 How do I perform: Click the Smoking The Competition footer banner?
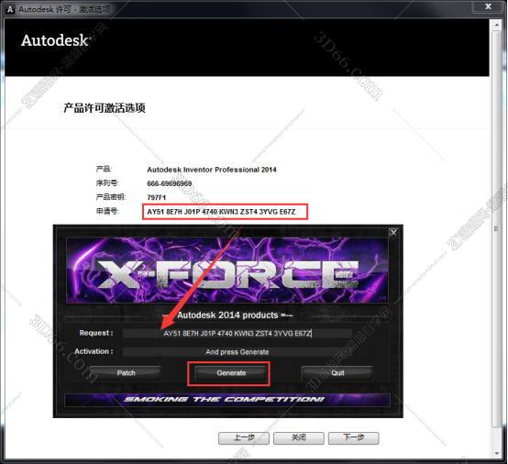pyautogui.click(x=227, y=400)
